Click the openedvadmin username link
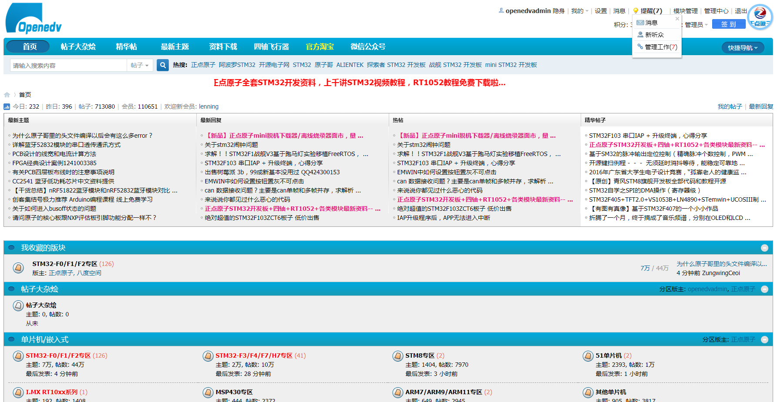 (528, 11)
